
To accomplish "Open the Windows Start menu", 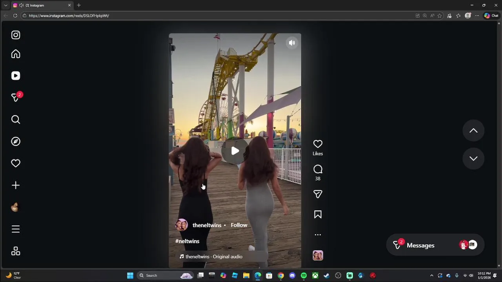I will coord(130,276).
